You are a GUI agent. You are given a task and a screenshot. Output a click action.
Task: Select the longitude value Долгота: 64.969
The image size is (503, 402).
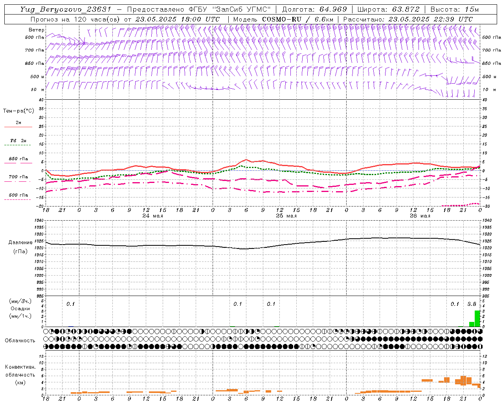(x=314, y=9)
